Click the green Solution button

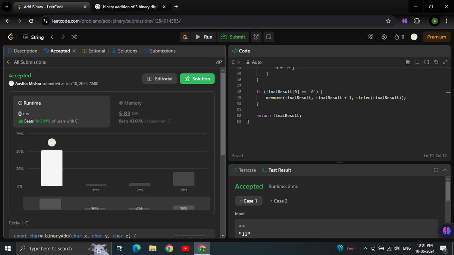point(197,79)
